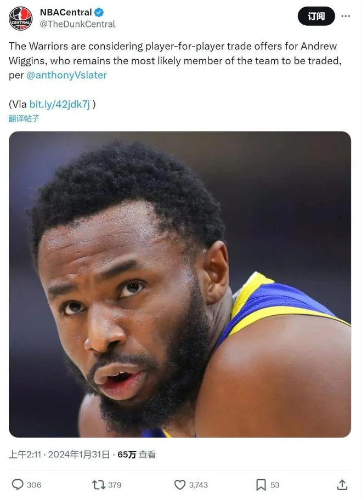Open the attached player photo
Screen dimensions: 362x499
(x=180, y=284)
